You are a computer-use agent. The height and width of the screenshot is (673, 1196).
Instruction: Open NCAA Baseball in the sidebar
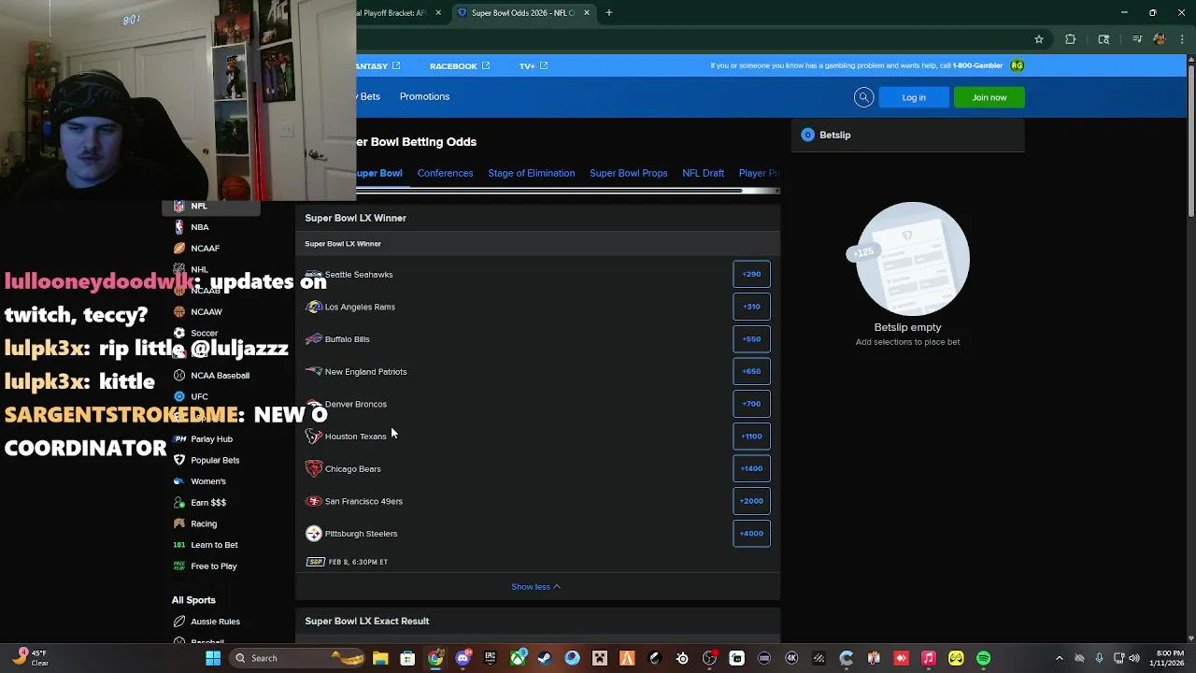[x=220, y=375]
